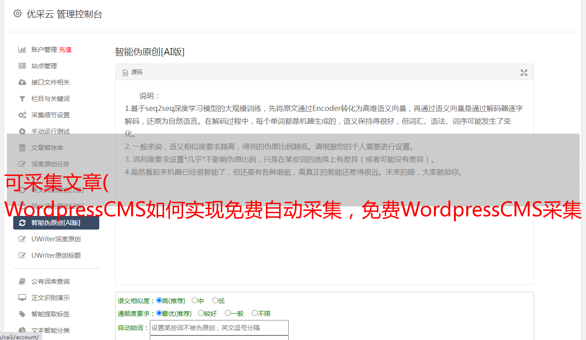Image resolution: width=586 pixels, height=340 pixels.
Task: Click the 采集细节设置 gears icon
Action: [22, 115]
